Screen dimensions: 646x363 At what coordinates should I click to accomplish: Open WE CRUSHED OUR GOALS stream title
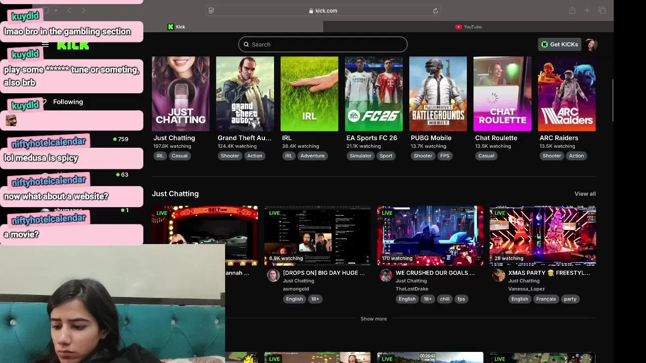(x=435, y=273)
